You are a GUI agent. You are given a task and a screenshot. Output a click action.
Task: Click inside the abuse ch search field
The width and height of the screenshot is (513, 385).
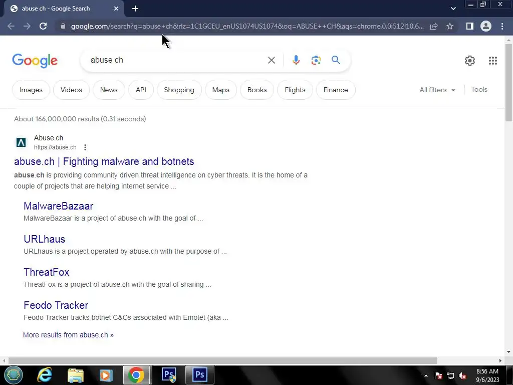(x=177, y=60)
